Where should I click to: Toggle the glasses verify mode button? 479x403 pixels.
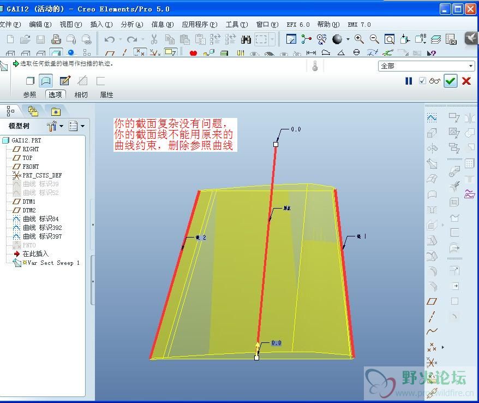pyautogui.click(x=434, y=81)
